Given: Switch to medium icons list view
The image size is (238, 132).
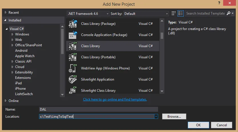Looking at the screenshot, I should (x=180, y=13).
